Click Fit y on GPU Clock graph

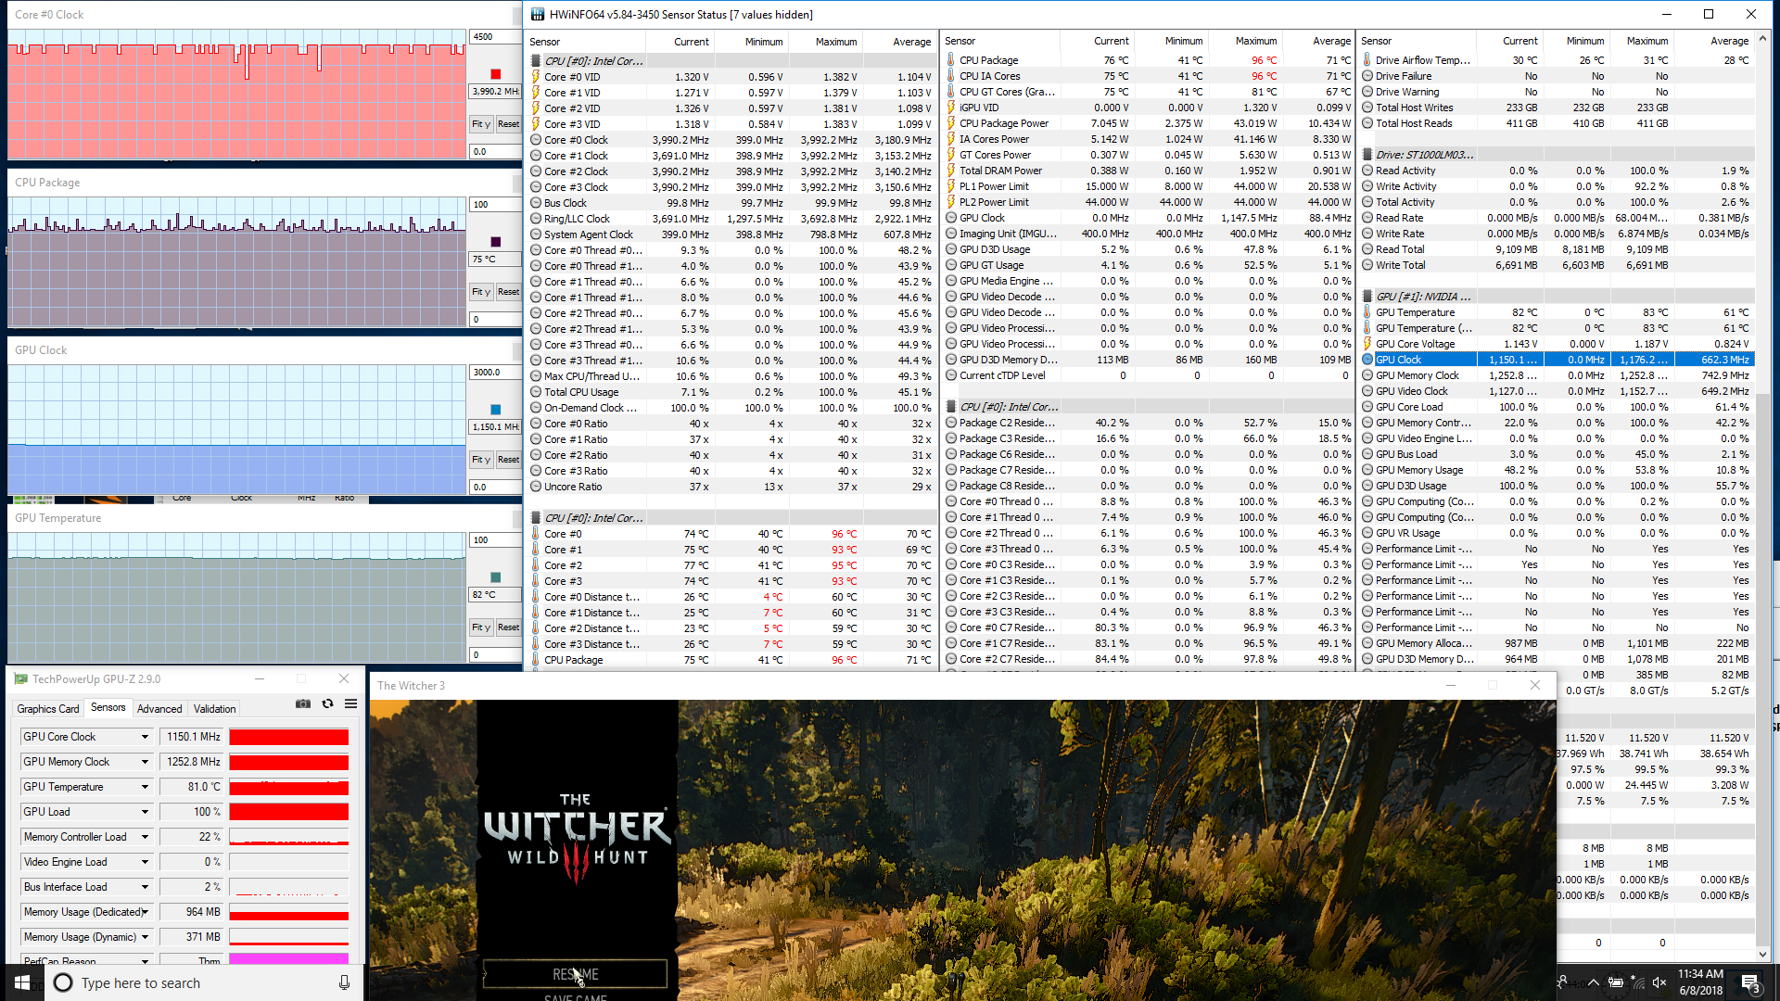coord(480,460)
